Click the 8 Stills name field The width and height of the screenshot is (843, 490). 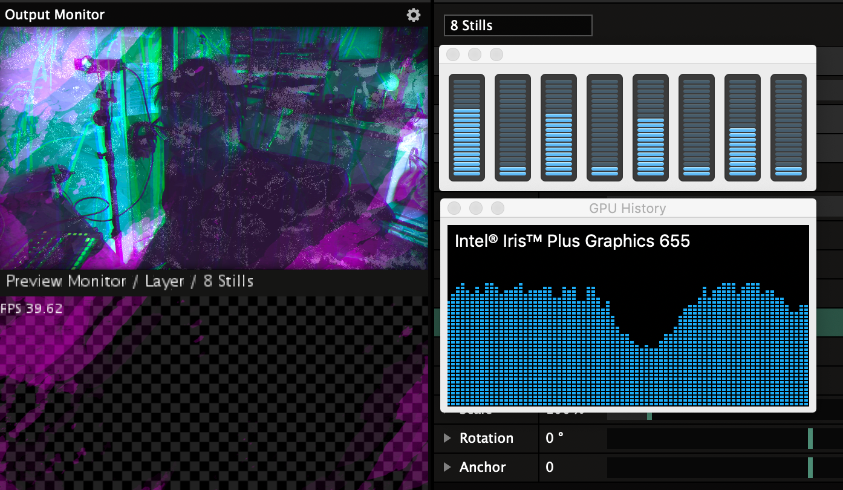[518, 25]
